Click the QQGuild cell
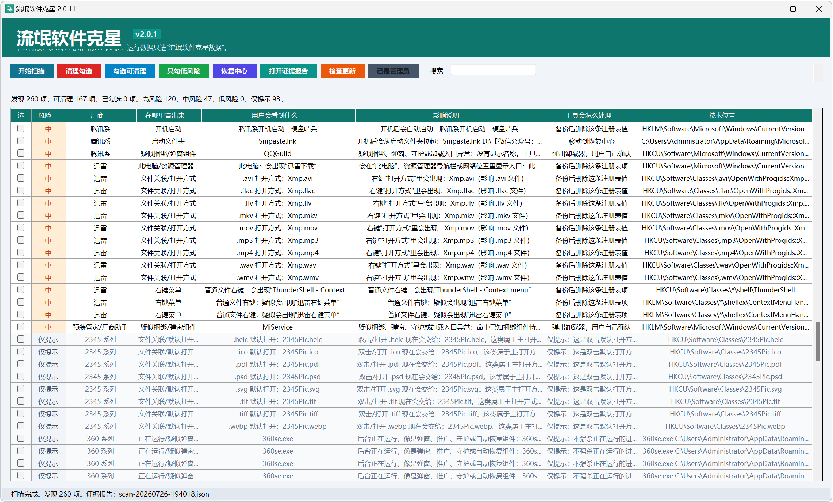The height and width of the screenshot is (502, 833). (278, 154)
